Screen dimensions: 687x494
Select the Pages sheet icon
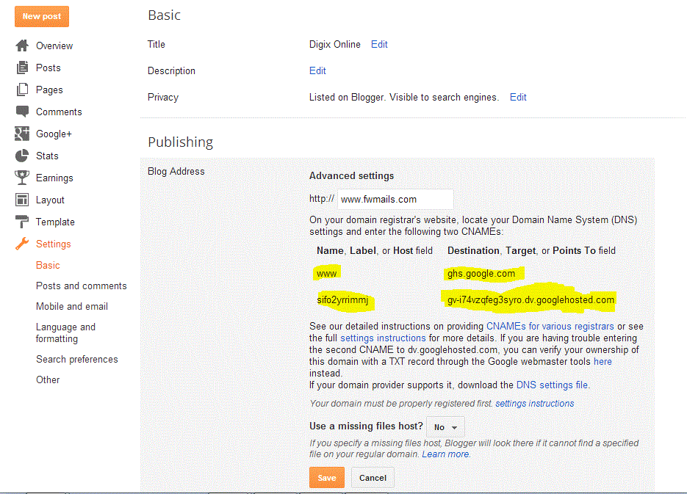point(22,90)
